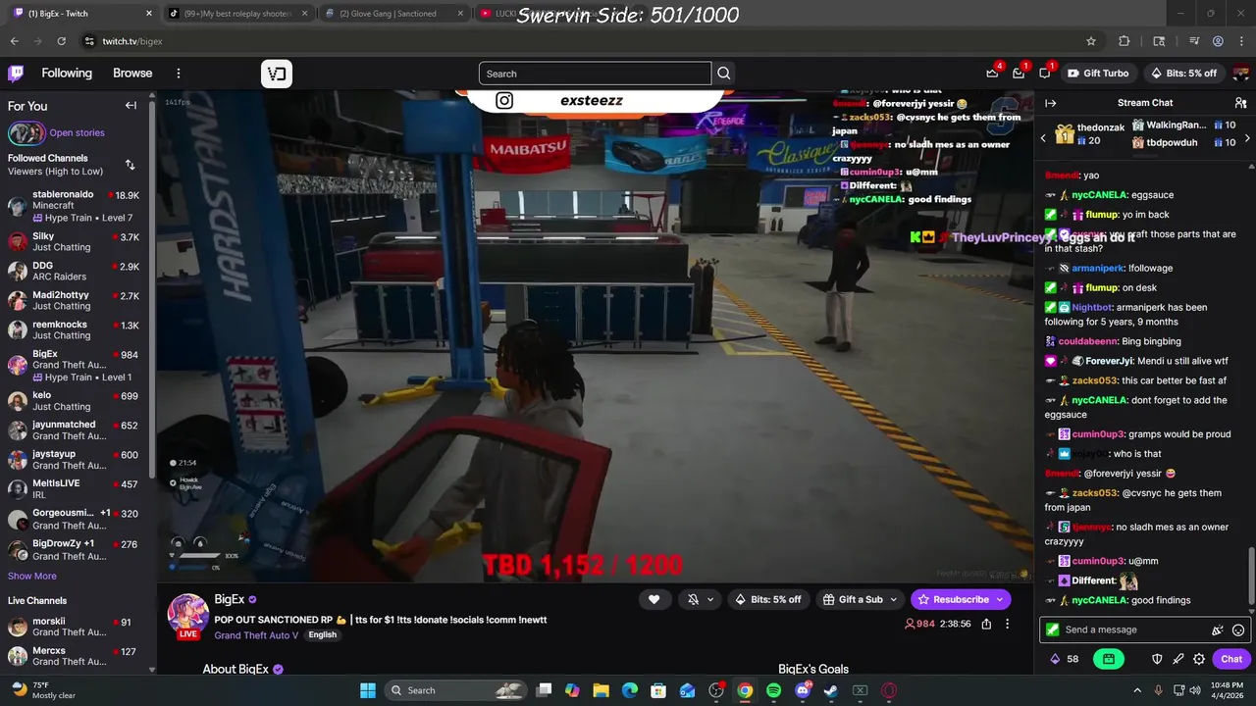Open the stream more options dots
This screenshot has width=1256, height=706.
coord(1007,624)
